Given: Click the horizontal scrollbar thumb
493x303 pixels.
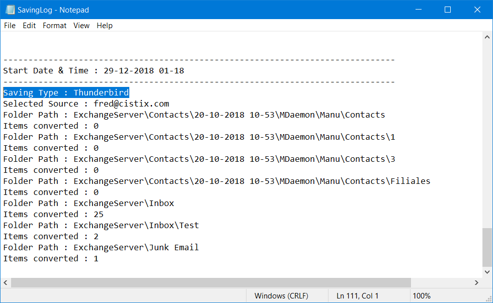Looking at the screenshot, I should click(x=211, y=282).
